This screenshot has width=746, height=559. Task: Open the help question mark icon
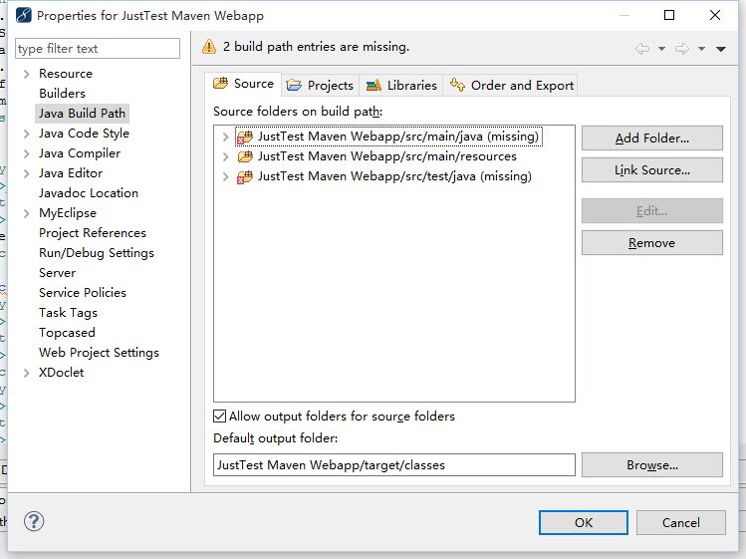click(34, 521)
